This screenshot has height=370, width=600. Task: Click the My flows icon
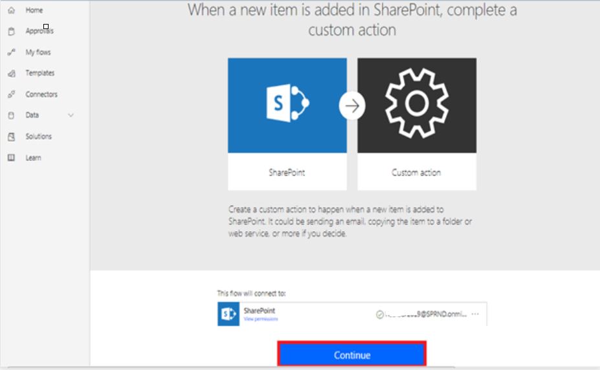point(12,52)
